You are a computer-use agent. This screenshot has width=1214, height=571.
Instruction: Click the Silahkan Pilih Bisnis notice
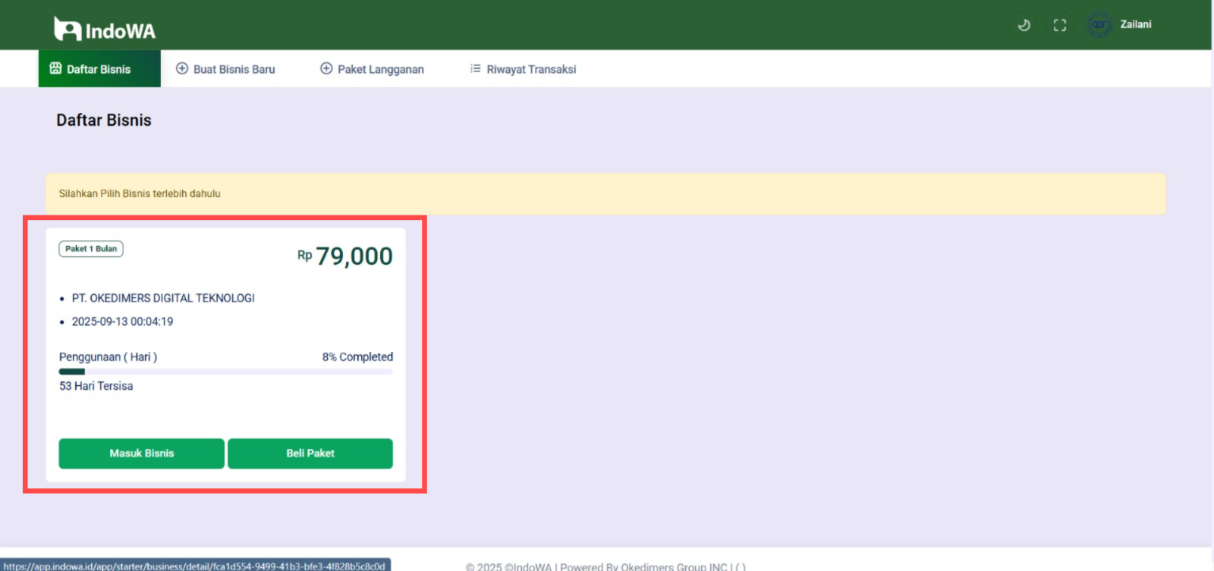click(x=605, y=194)
